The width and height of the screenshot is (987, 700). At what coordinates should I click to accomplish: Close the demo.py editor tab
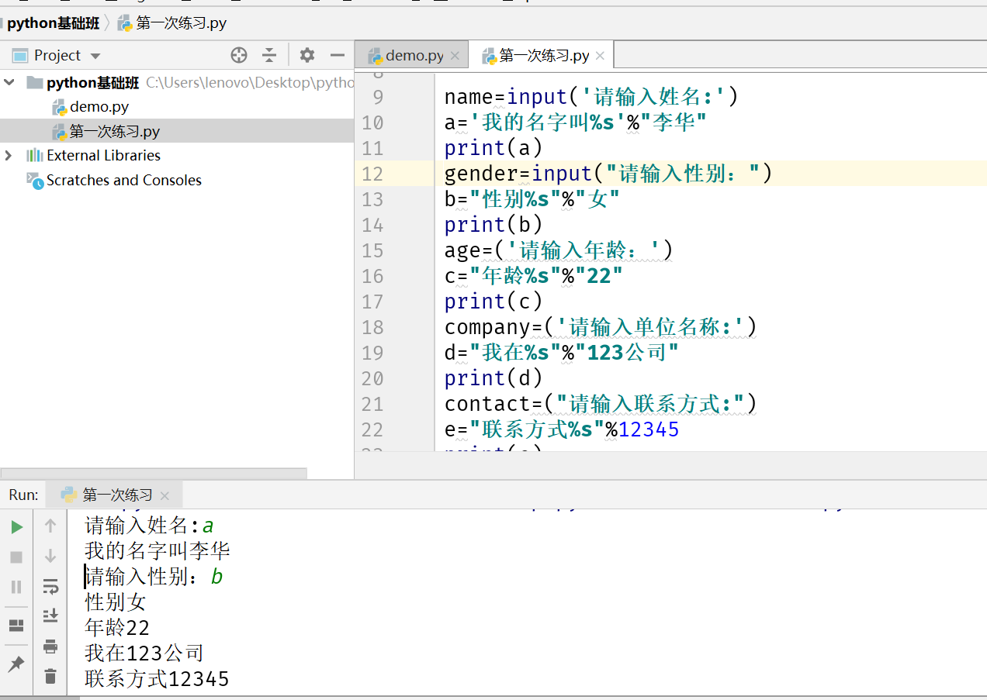click(x=455, y=56)
